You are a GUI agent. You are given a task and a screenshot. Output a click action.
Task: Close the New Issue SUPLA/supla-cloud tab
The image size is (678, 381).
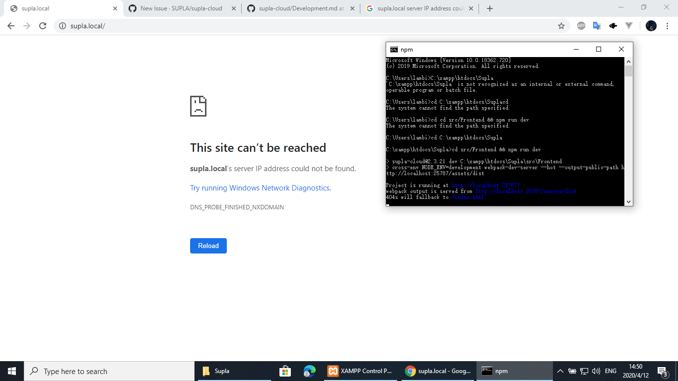pyautogui.click(x=234, y=8)
